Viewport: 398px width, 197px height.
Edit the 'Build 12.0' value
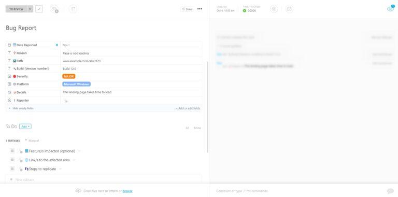point(69,69)
